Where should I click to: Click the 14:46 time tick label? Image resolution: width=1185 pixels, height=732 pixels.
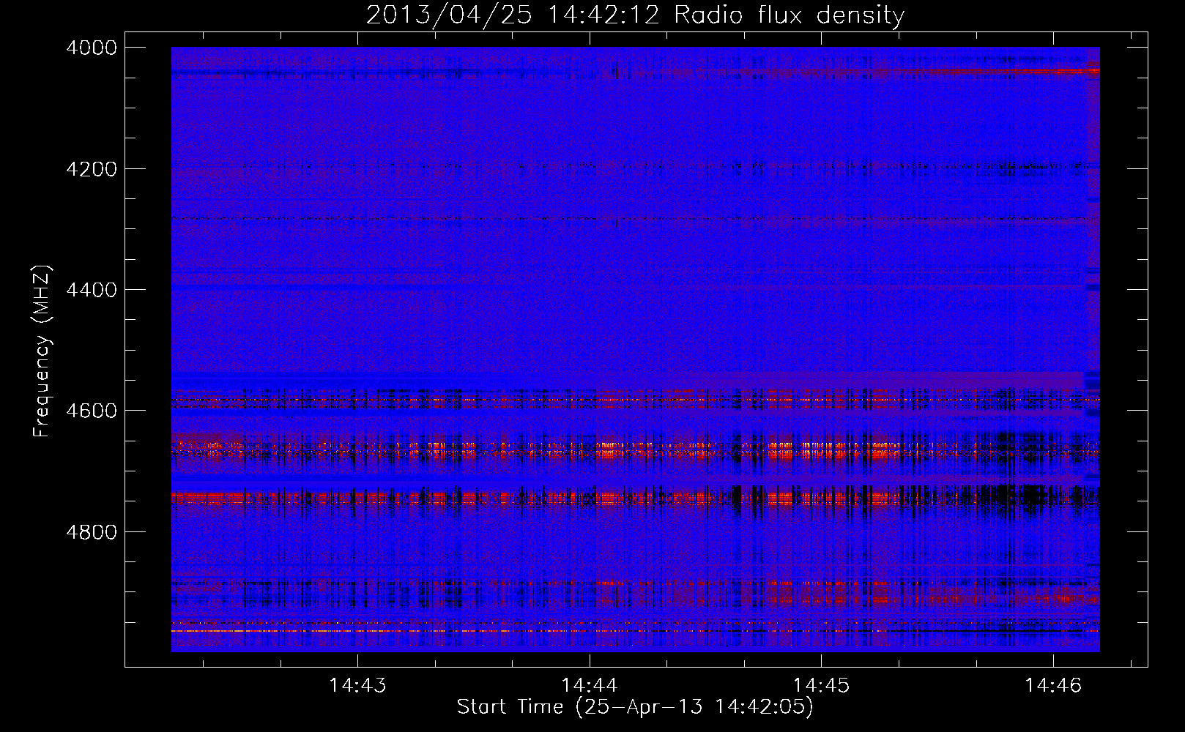(1053, 686)
